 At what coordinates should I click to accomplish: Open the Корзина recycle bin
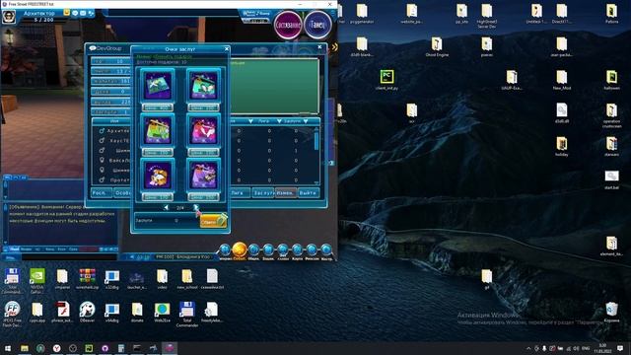click(611, 313)
